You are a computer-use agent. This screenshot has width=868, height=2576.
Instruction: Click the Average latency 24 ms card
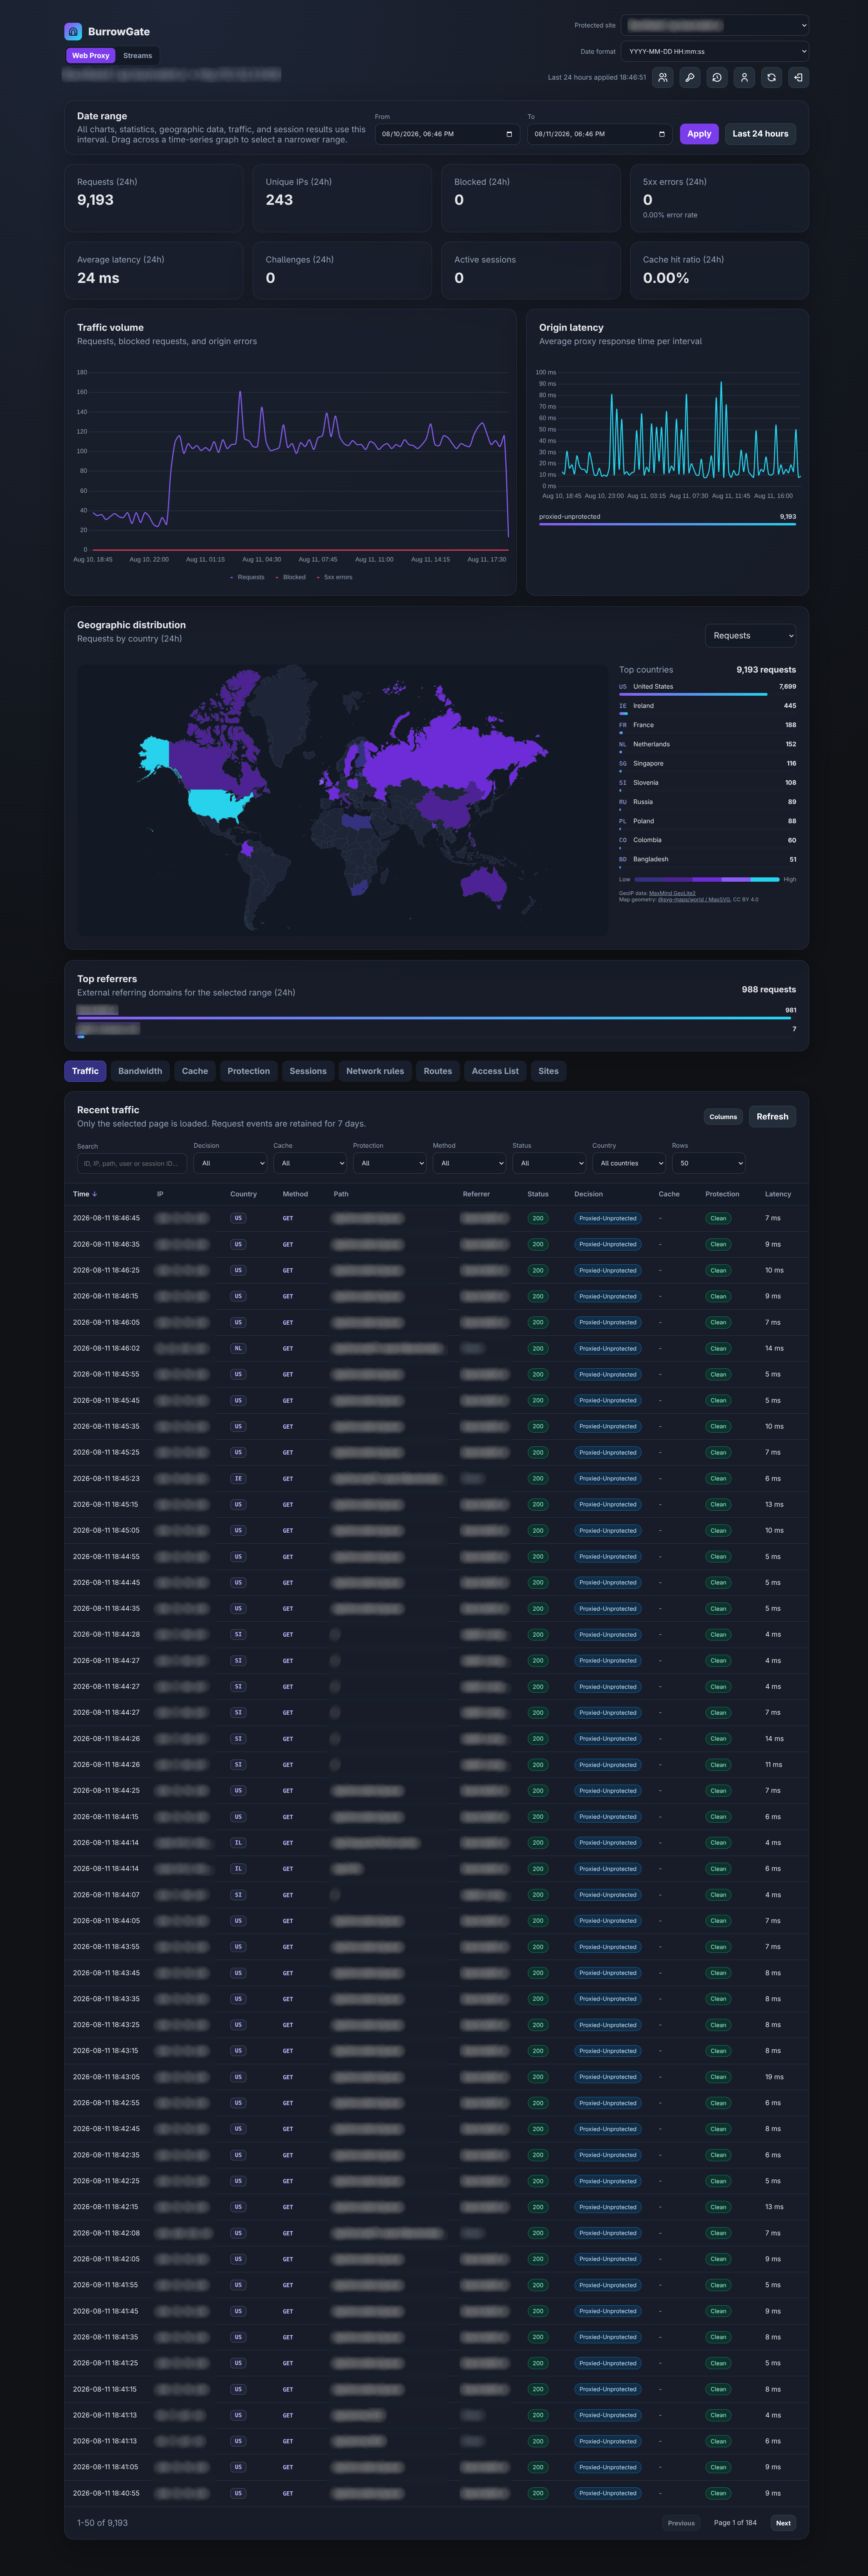tap(154, 270)
